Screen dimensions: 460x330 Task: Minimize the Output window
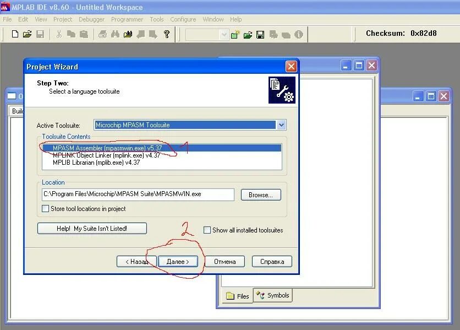[418, 96]
